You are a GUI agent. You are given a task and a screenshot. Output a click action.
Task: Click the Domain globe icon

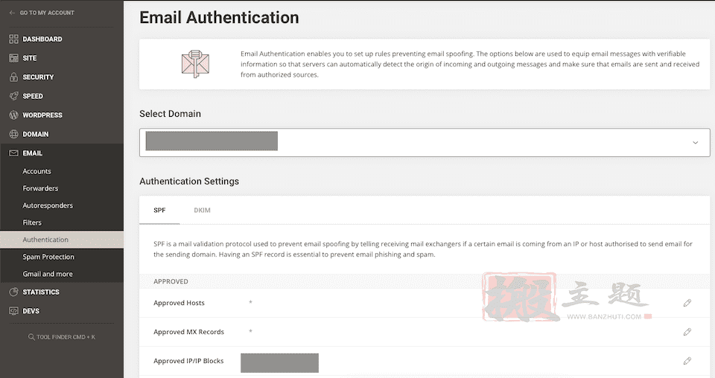coord(13,135)
